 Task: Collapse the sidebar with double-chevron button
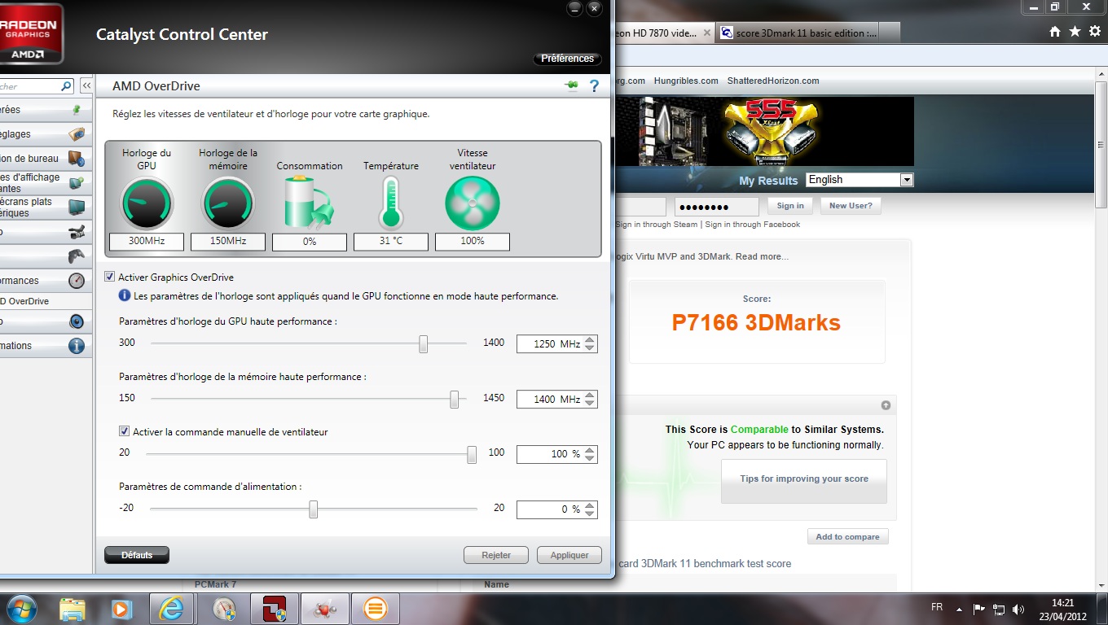tap(86, 86)
